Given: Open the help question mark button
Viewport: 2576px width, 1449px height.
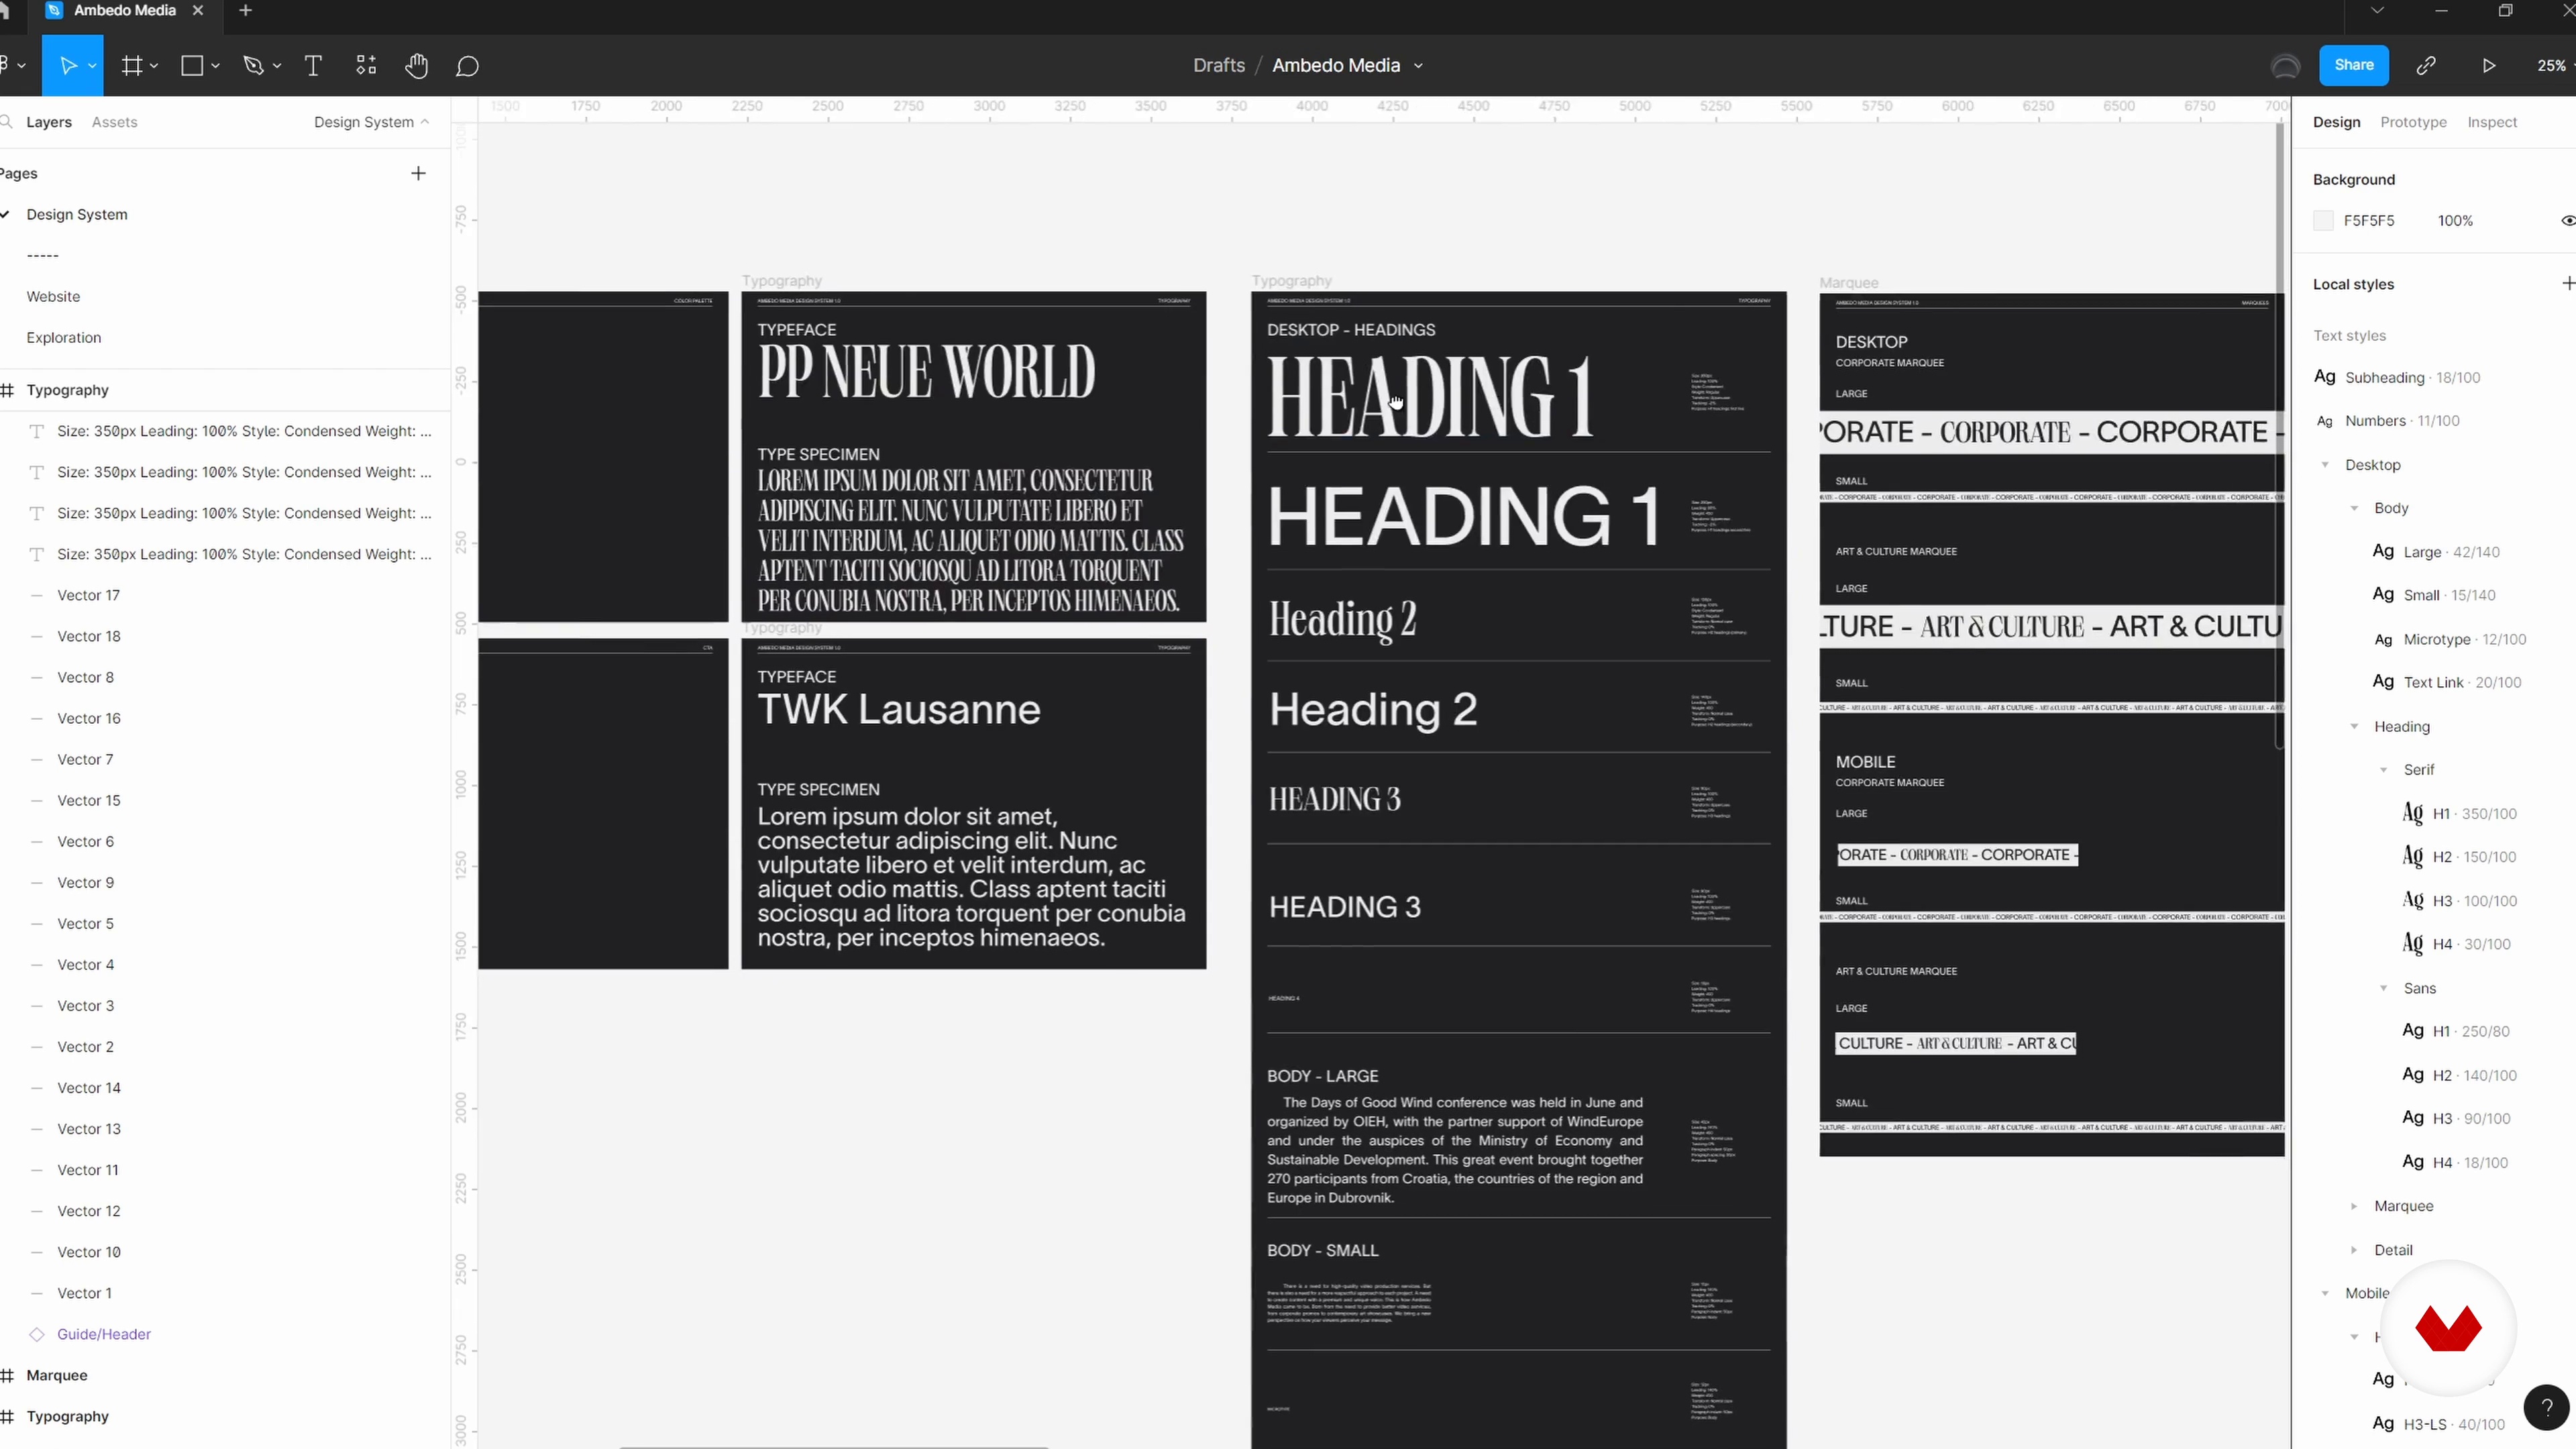Looking at the screenshot, I should [2546, 1407].
